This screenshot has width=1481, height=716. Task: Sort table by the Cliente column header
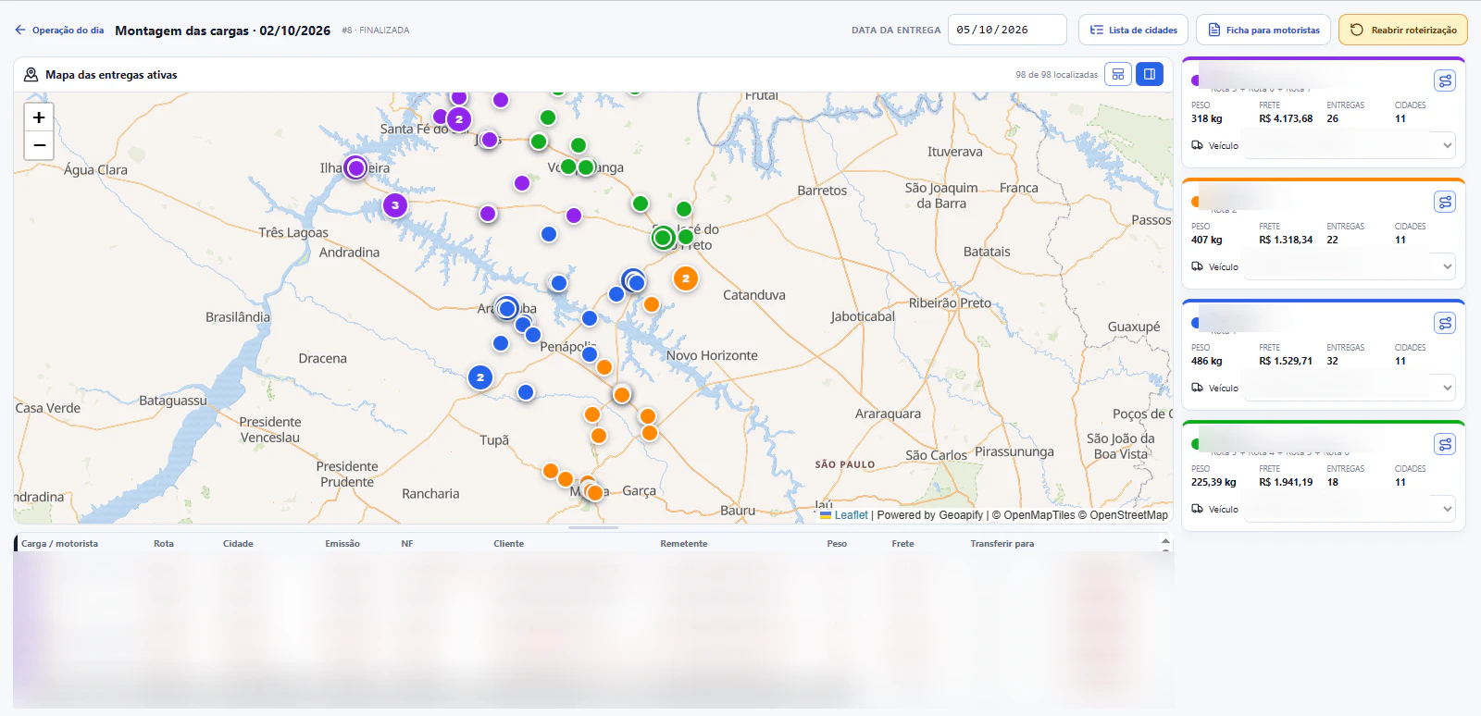tap(508, 544)
